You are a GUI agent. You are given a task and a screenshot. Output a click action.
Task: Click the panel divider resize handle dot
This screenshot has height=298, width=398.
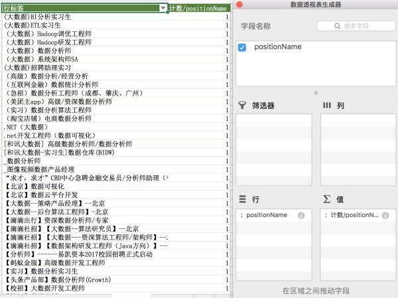(316, 93)
